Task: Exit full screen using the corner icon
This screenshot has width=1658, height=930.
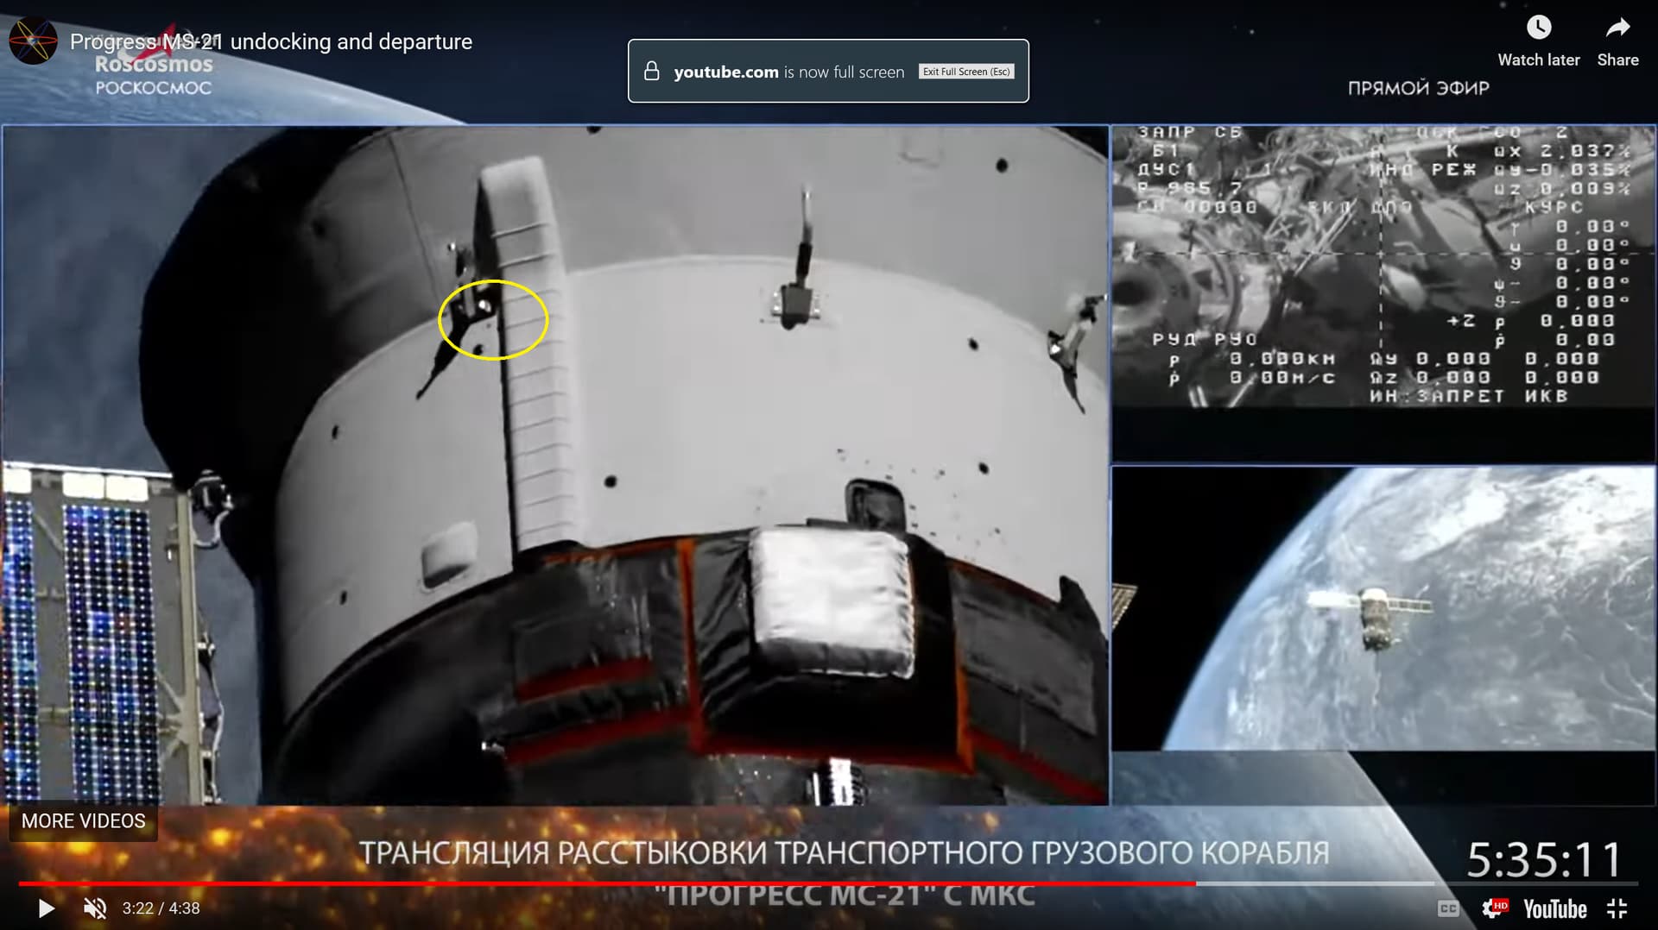Action: 1617,908
